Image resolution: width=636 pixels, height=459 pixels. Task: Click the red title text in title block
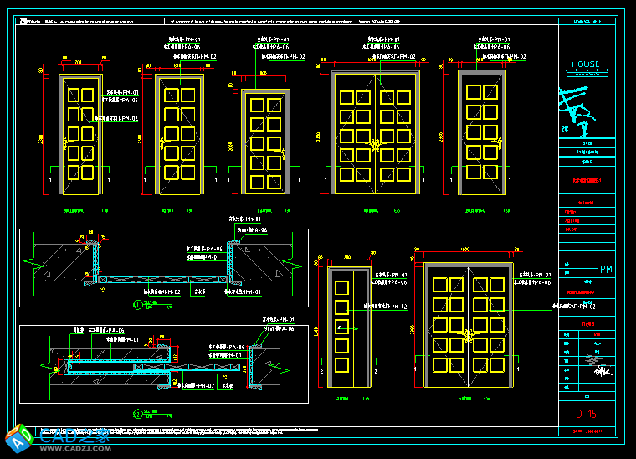pos(586,179)
